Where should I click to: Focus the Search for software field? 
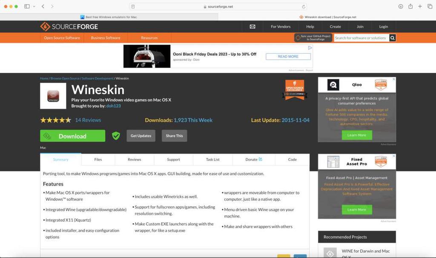click(x=361, y=38)
